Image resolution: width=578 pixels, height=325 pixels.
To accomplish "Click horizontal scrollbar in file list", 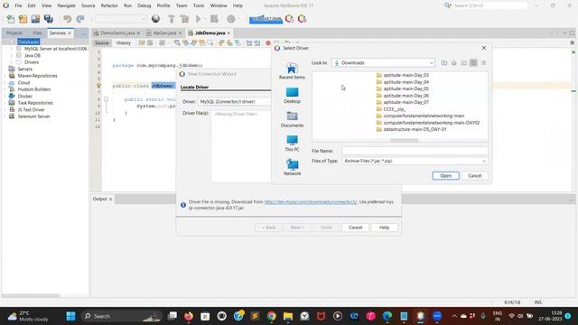I will pyautogui.click(x=404, y=141).
